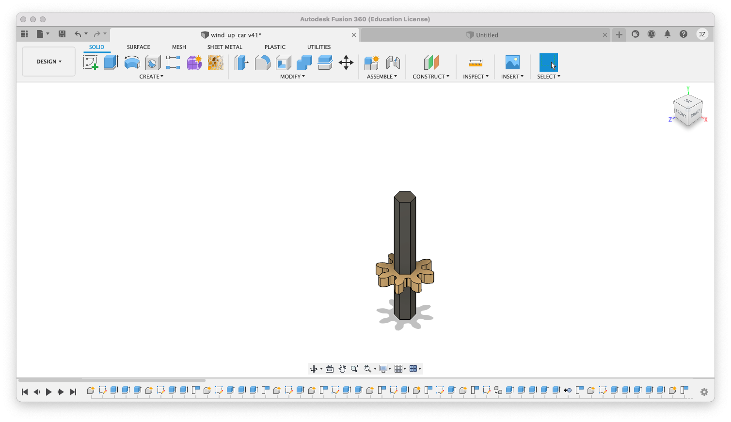Open the Zoom Window dropdown
Screen dimensions: 731x422
[370, 369]
